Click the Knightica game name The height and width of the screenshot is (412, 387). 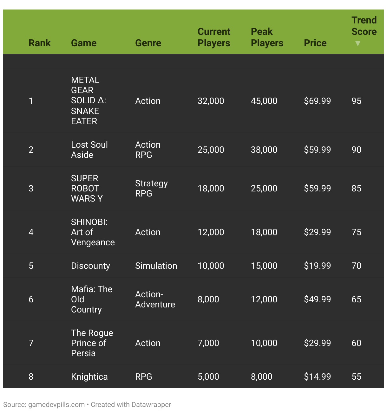click(x=89, y=377)
